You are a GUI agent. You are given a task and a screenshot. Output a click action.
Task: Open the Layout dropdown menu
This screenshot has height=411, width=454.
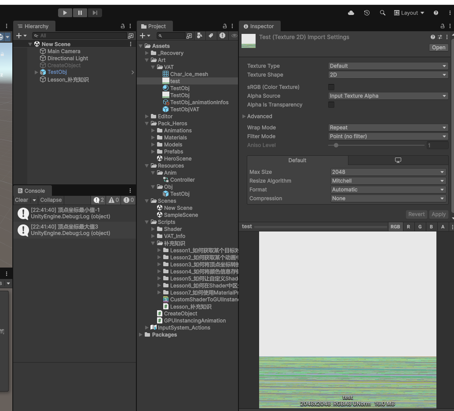pos(409,13)
